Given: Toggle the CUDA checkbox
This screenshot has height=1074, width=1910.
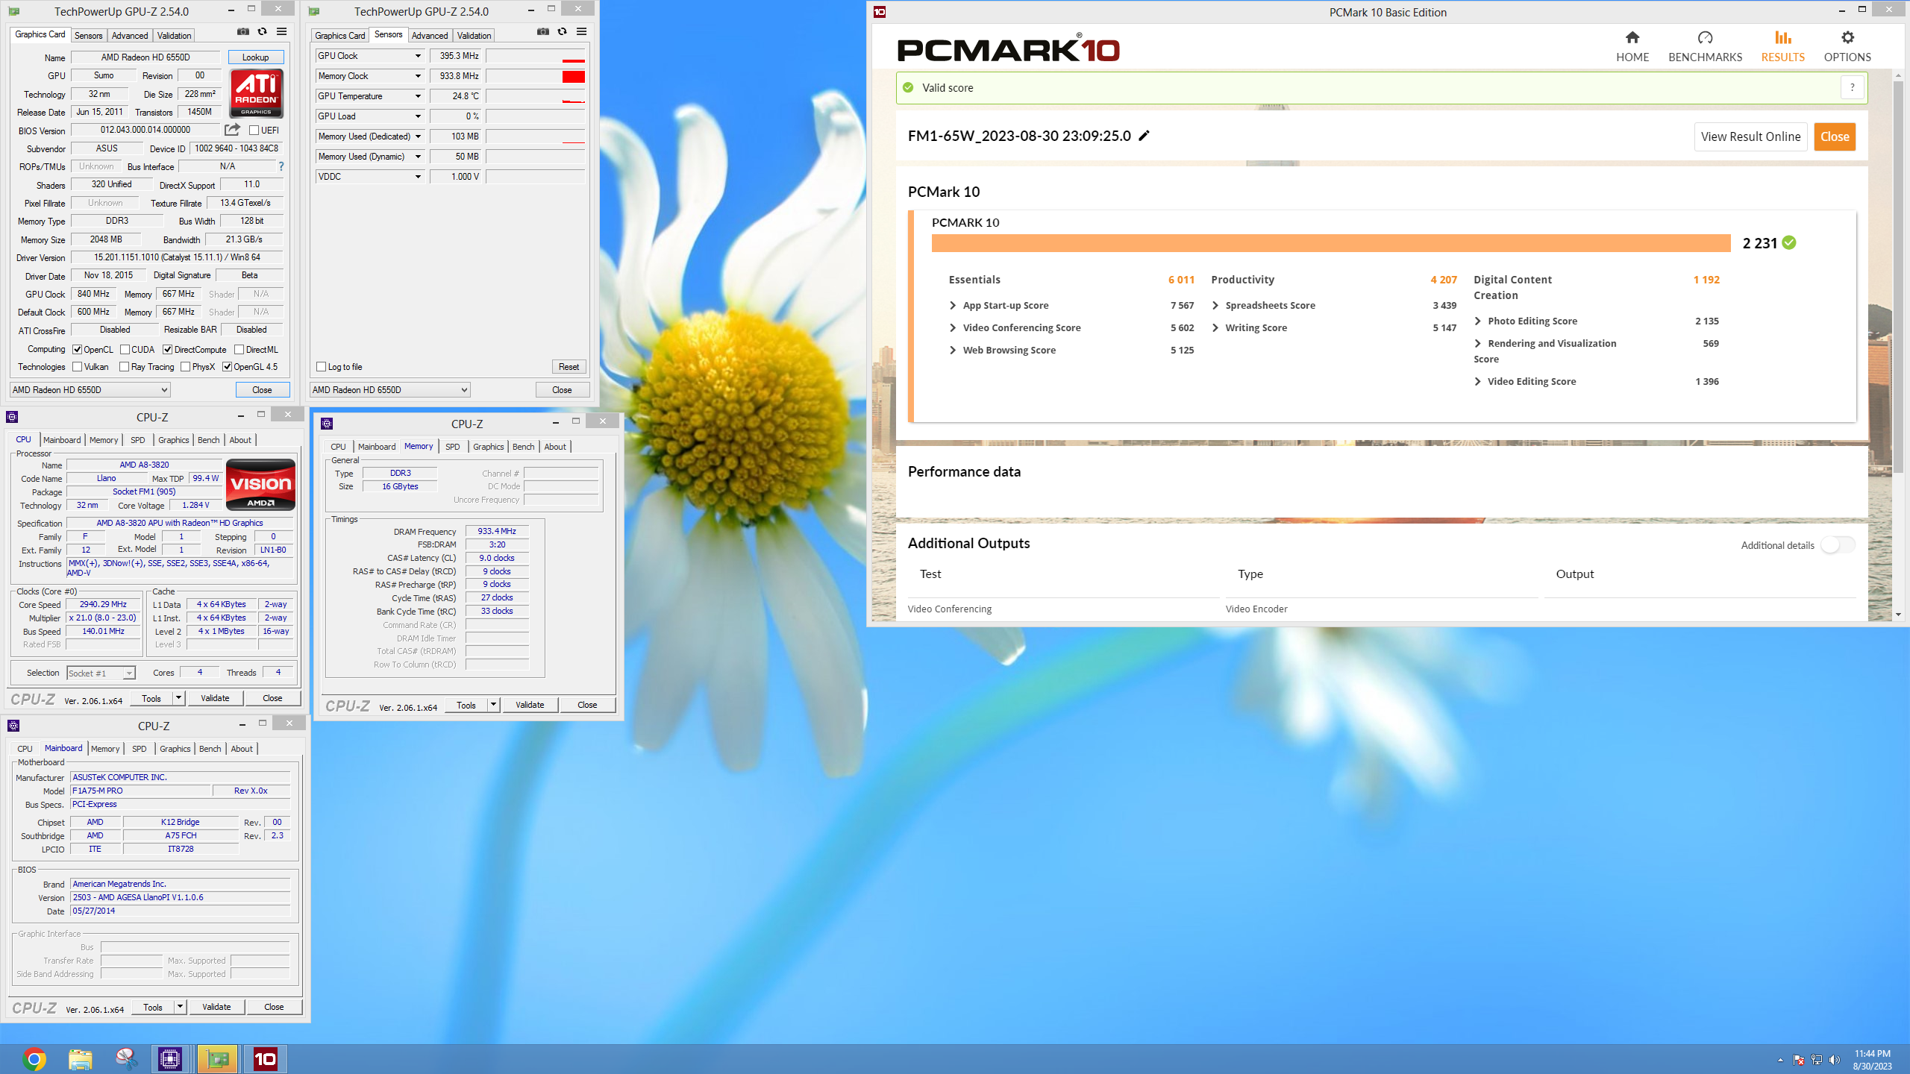Looking at the screenshot, I should pyautogui.click(x=125, y=349).
